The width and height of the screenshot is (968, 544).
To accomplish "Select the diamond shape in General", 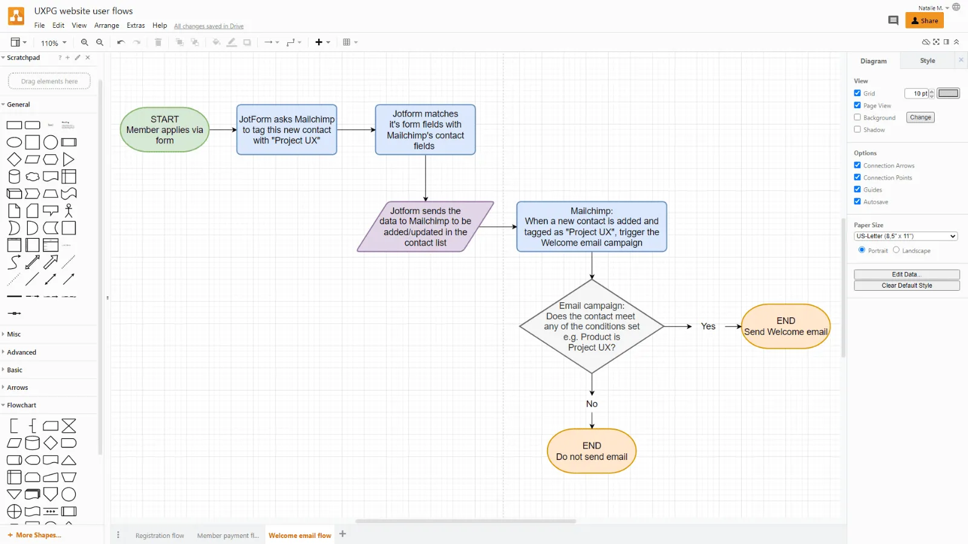I will coord(14,160).
